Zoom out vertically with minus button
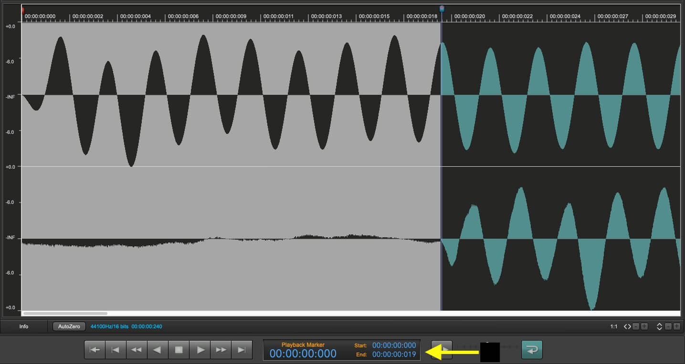The height and width of the screenshot is (364, 685). coord(668,326)
